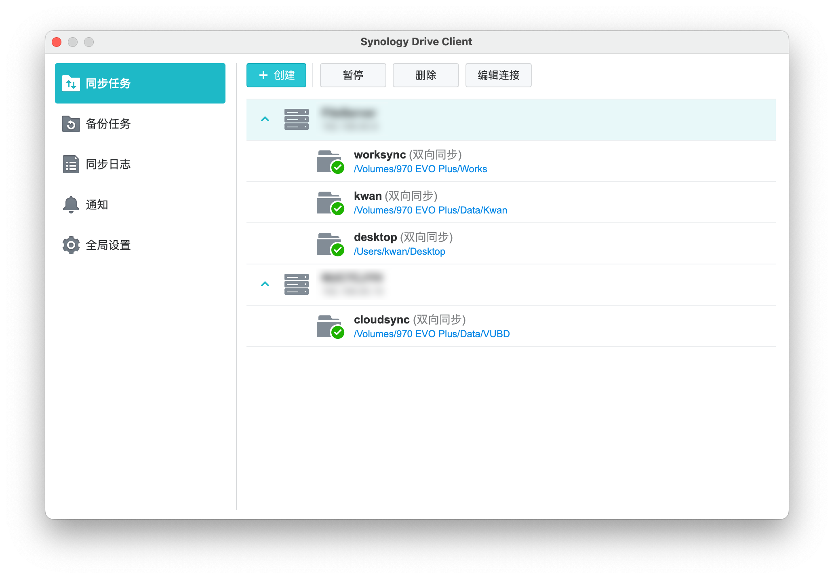The width and height of the screenshot is (834, 579).
Task: Open the /Users/kwan/Desktop path link
Action: click(399, 251)
